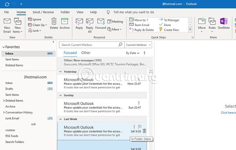Screen dimensions: 236x150
Task: Open the Rules dropdown
Action: click(212, 25)
